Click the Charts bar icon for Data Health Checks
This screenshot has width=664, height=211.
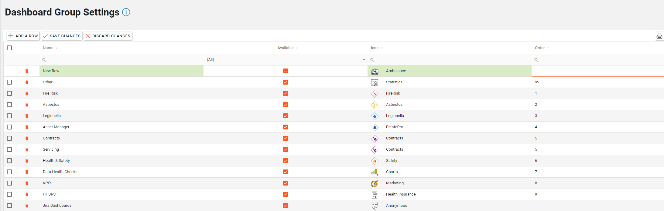pyautogui.click(x=375, y=172)
